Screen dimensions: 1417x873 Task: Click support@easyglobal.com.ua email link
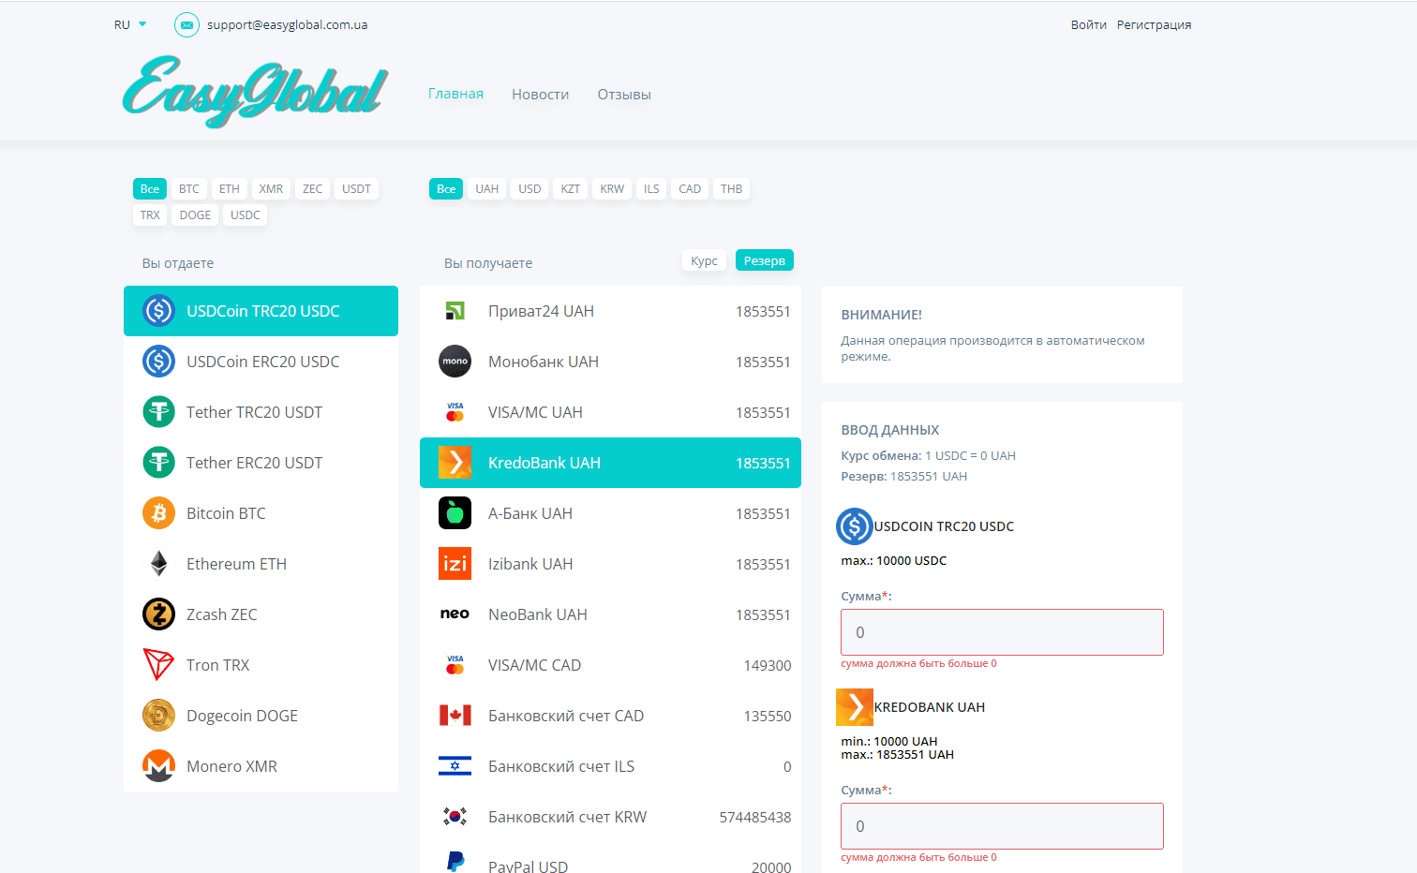287,24
